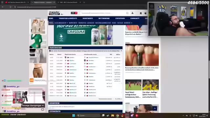The image size is (210, 118).
Task: Click the Windows taskbar search box
Action: click(x=88, y=116)
